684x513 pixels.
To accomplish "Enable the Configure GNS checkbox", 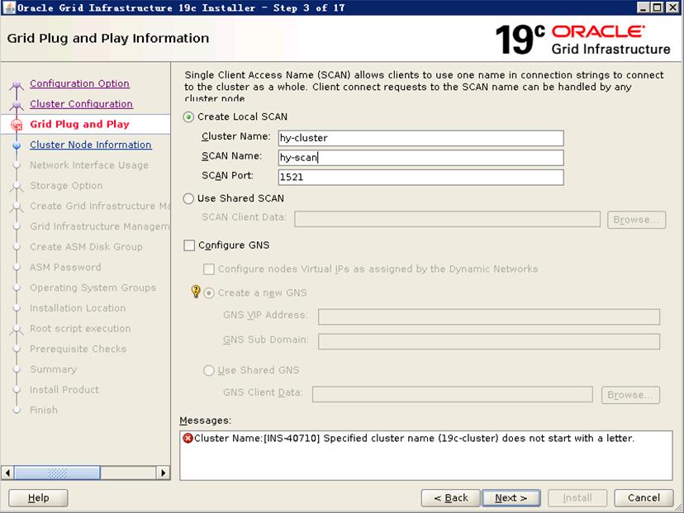I will point(189,245).
